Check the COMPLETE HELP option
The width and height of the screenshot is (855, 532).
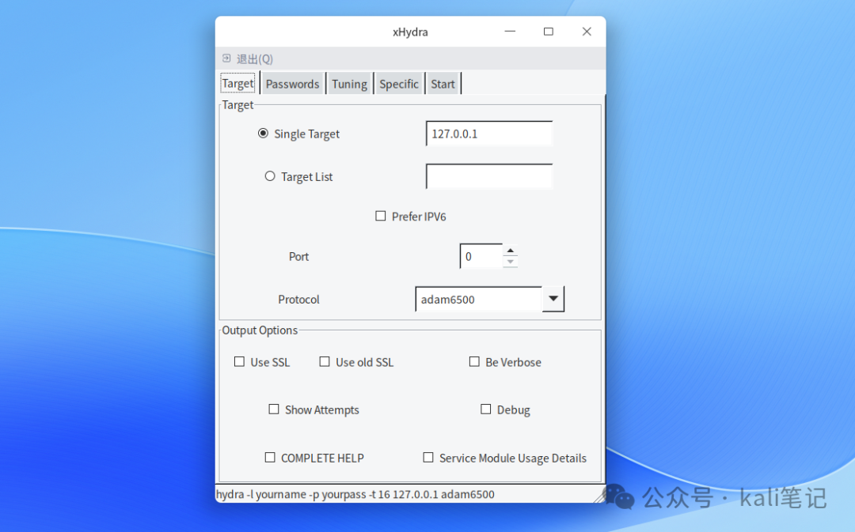270,458
